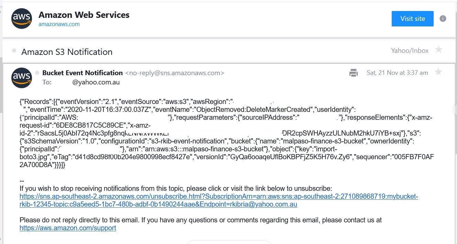This screenshot has width=457, height=244.
Task: Print the message using the printer icon
Action: point(354,73)
